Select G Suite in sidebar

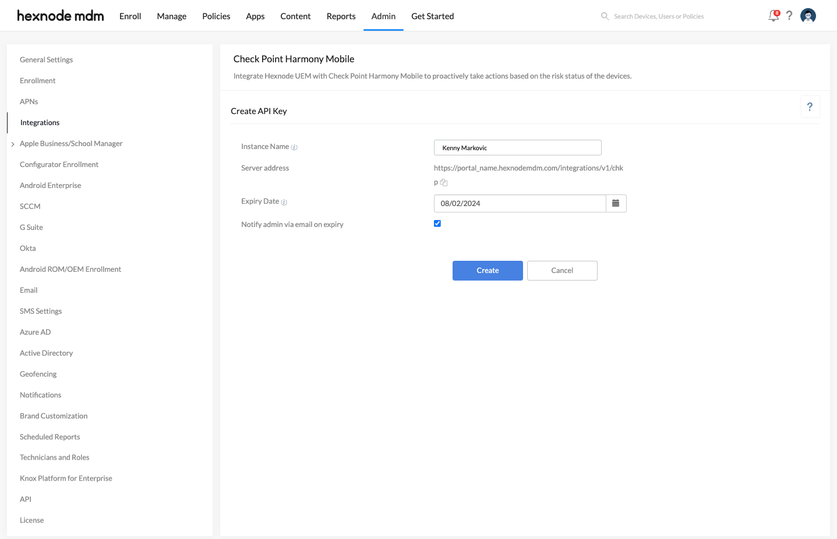(x=31, y=228)
